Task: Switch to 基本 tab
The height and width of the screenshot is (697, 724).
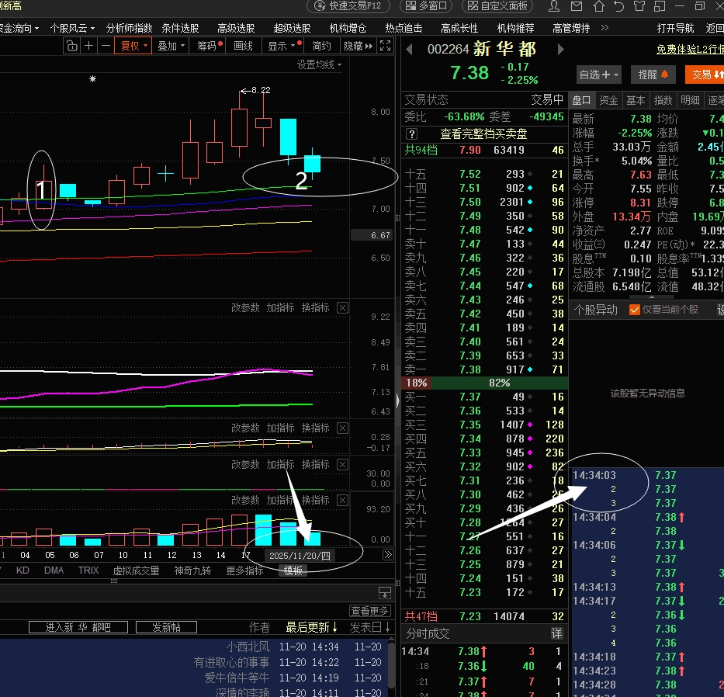Action: point(636,100)
